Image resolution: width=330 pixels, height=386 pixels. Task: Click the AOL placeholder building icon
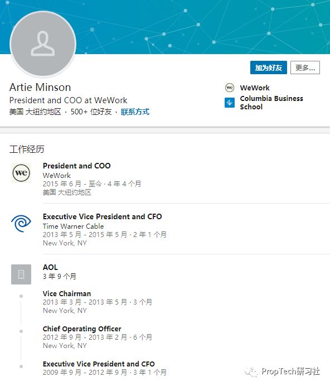point(21,274)
